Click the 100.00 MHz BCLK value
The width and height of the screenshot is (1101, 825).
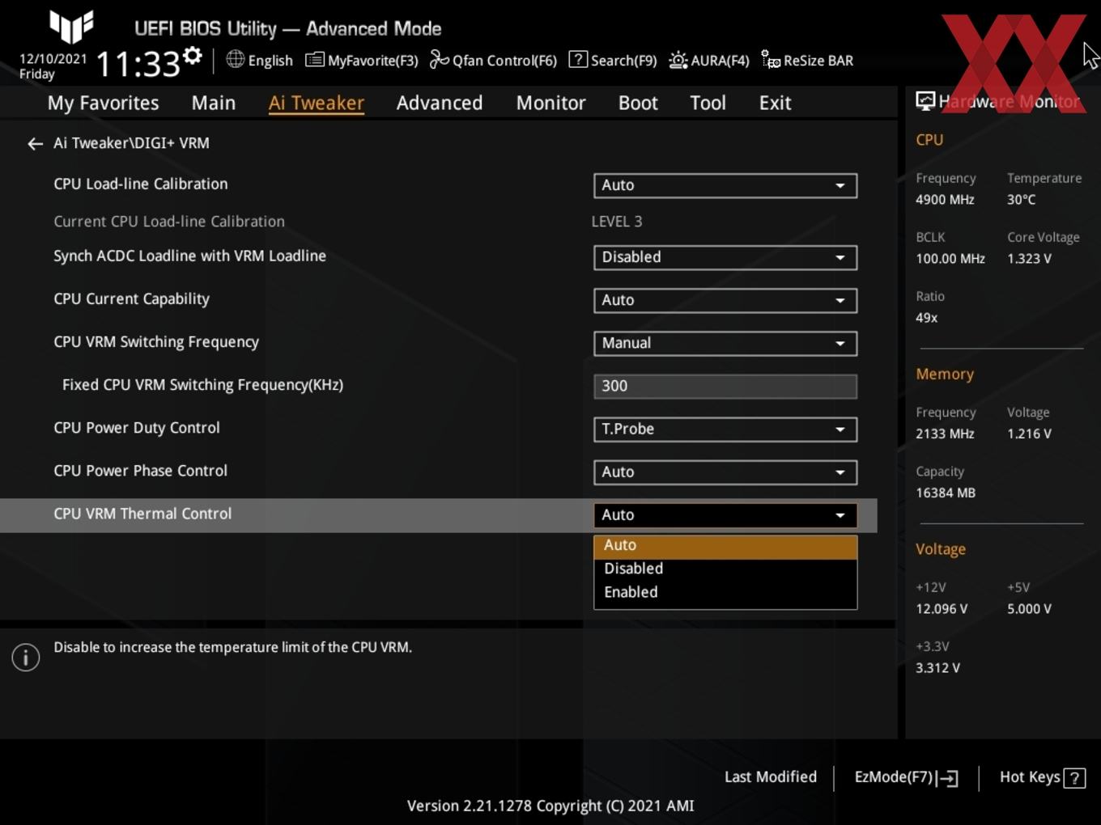tap(950, 259)
